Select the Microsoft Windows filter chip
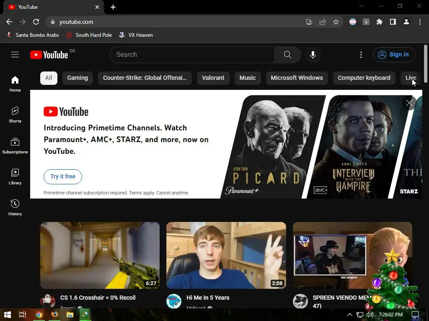Screen dimensions: 429x321 (297, 78)
